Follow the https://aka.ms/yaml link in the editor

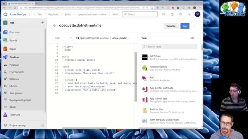[93, 86]
